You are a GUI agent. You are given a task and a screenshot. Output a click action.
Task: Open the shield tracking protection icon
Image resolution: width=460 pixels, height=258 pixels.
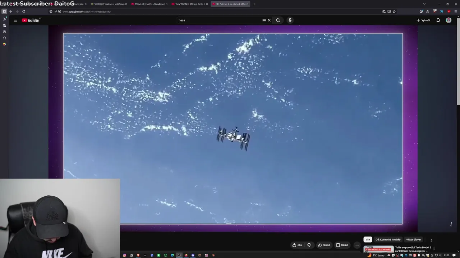coord(51,11)
